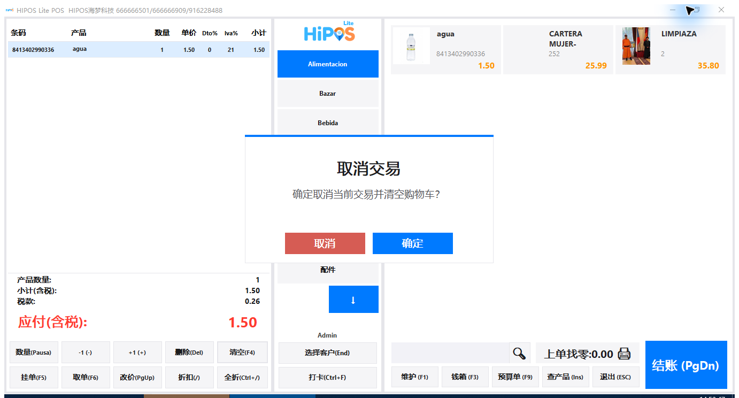Viewport: 739px width, 398px height.
Task: Click the 预算单 (F9) button
Action: coord(515,377)
